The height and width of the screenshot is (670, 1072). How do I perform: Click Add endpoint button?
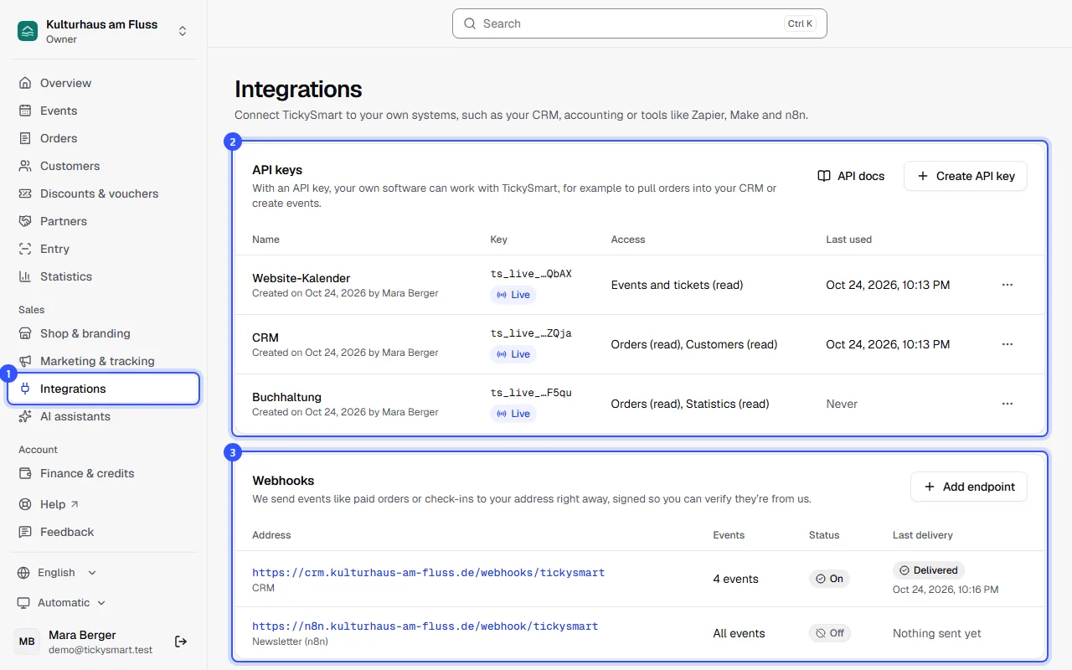point(969,487)
